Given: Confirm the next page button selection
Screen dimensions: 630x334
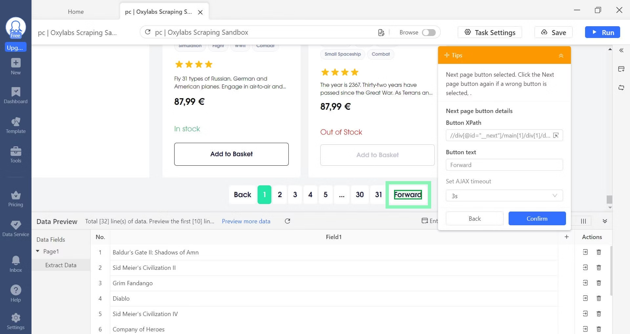Looking at the screenshot, I should point(537,218).
